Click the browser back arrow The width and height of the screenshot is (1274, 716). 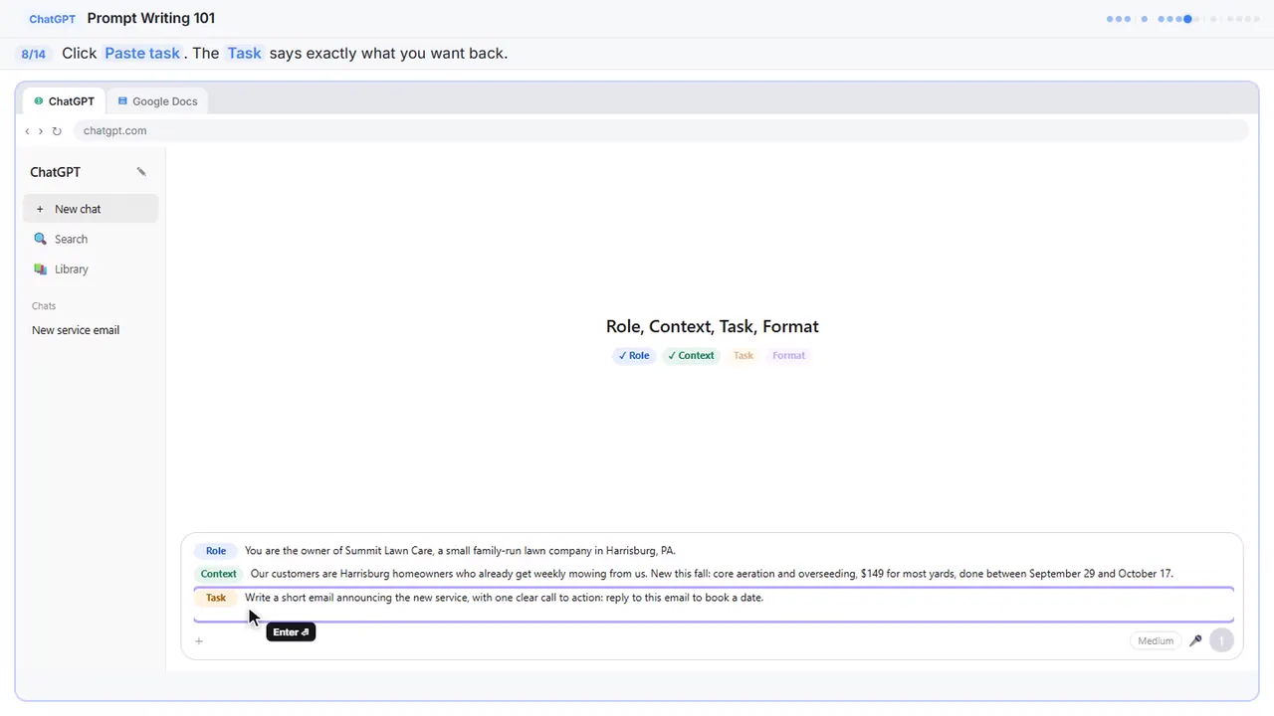27,131
